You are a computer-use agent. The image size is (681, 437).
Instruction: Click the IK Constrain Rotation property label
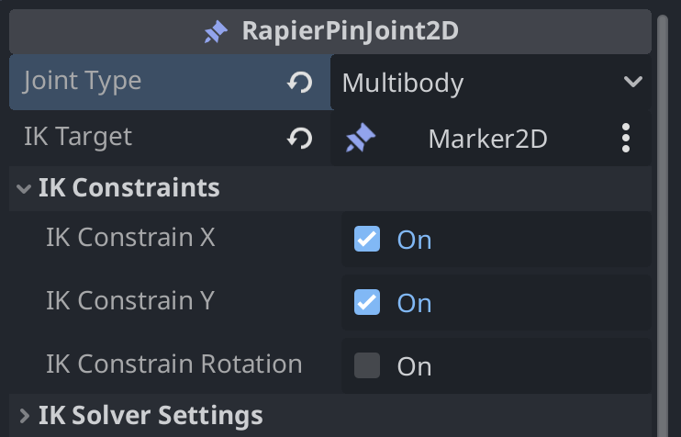tap(173, 364)
